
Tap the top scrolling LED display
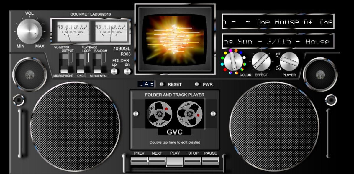[x=278, y=21]
